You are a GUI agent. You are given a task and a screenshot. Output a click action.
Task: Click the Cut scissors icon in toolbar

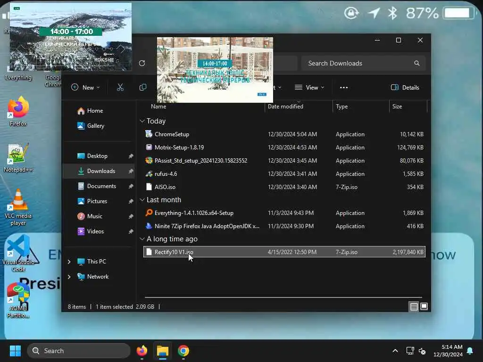[x=120, y=88]
